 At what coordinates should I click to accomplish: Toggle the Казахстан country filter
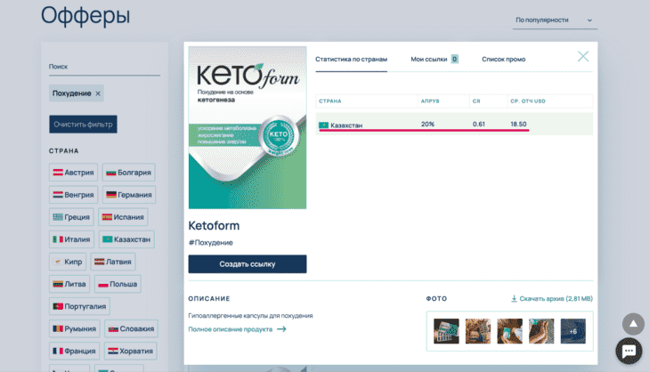point(126,239)
